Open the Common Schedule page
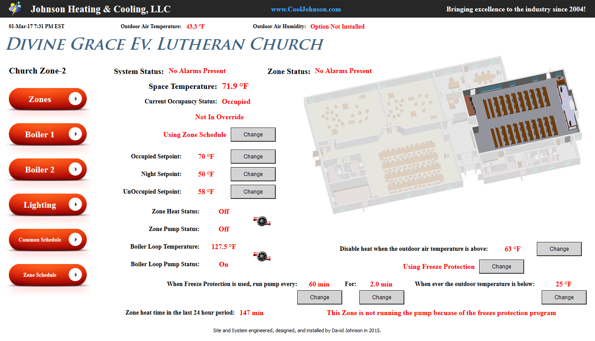The width and height of the screenshot is (595, 341). [48, 240]
